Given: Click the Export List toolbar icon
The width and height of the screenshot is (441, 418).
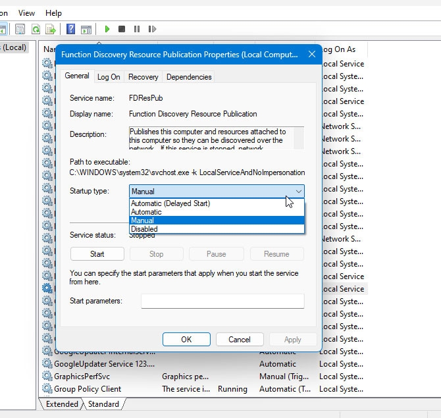Looking at the screenshot, I should point(51,29).
